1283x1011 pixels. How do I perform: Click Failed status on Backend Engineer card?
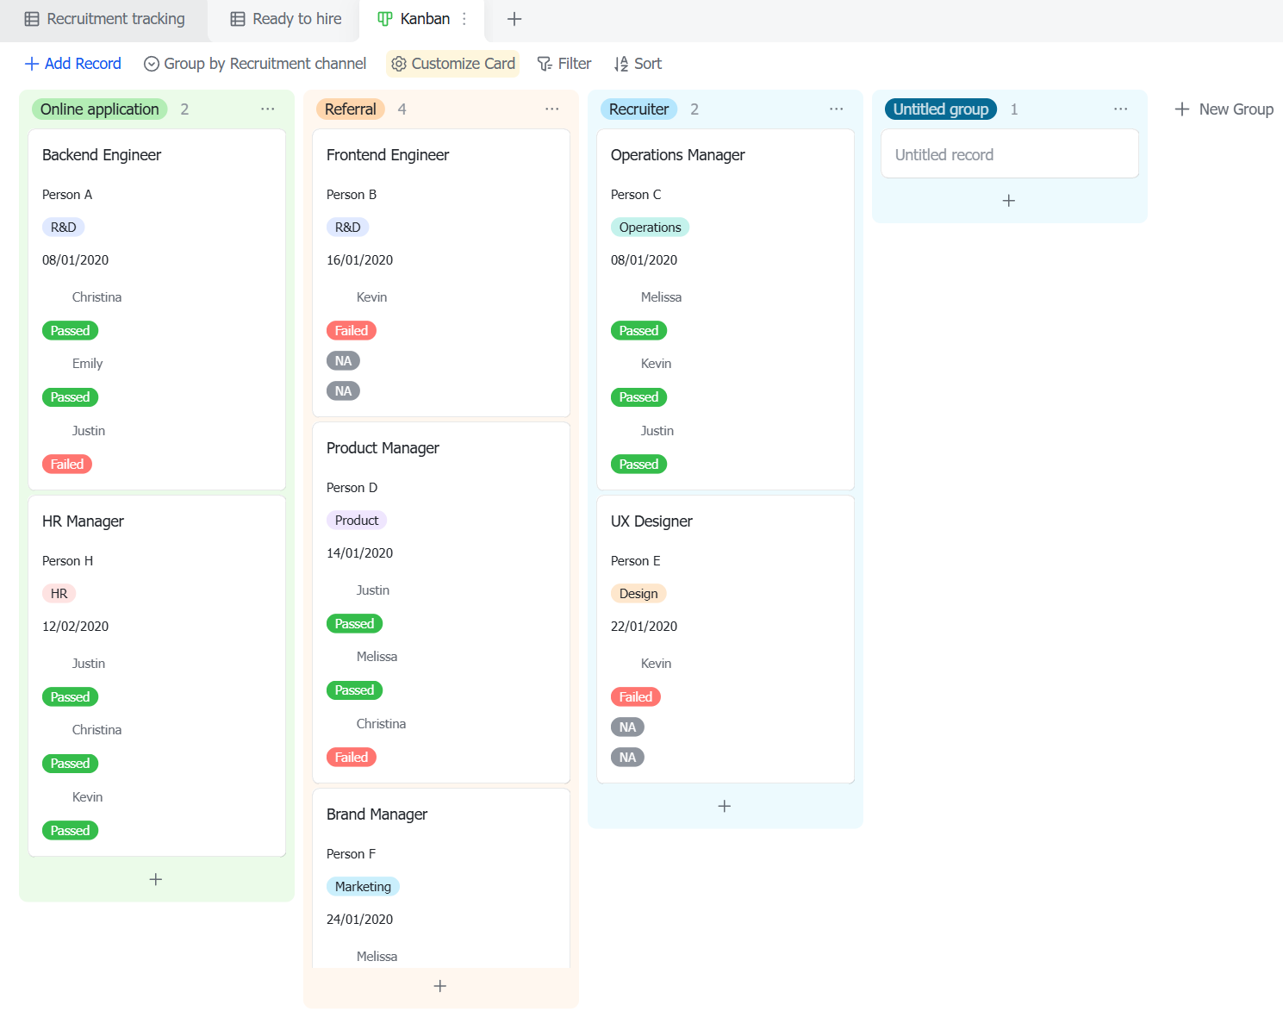[67, 465]
